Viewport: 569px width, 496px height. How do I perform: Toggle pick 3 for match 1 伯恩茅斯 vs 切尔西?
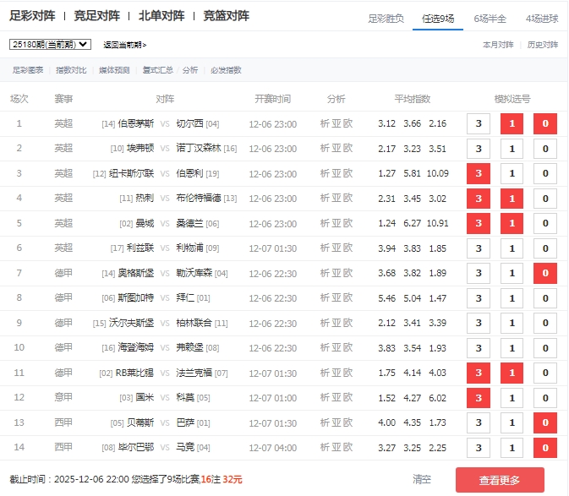(479, 124)
